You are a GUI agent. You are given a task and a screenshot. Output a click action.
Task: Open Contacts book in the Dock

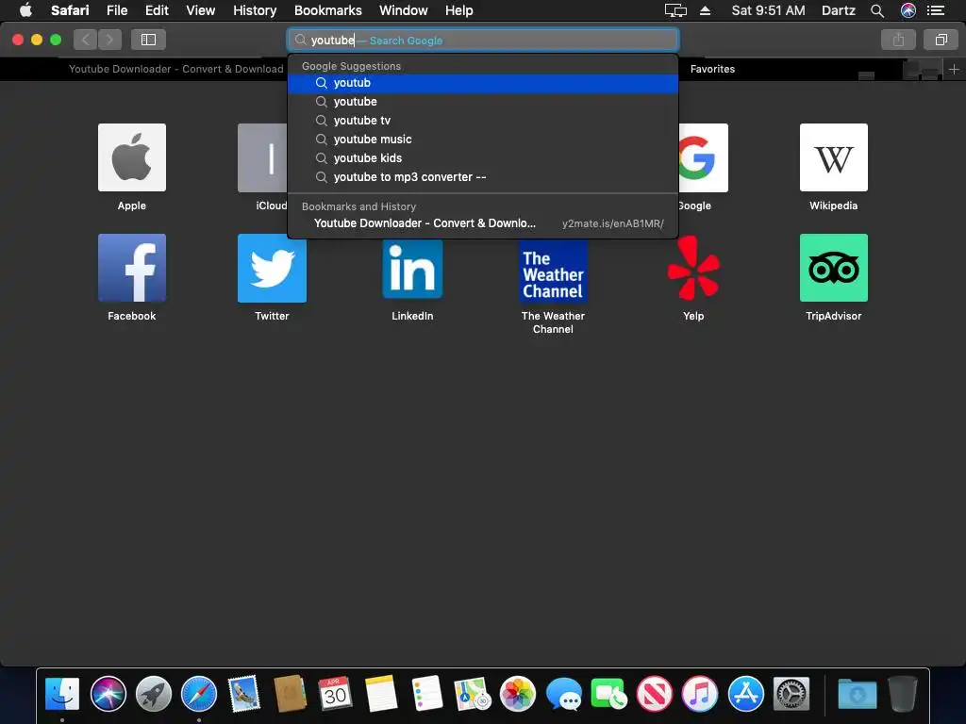point(291,694)
